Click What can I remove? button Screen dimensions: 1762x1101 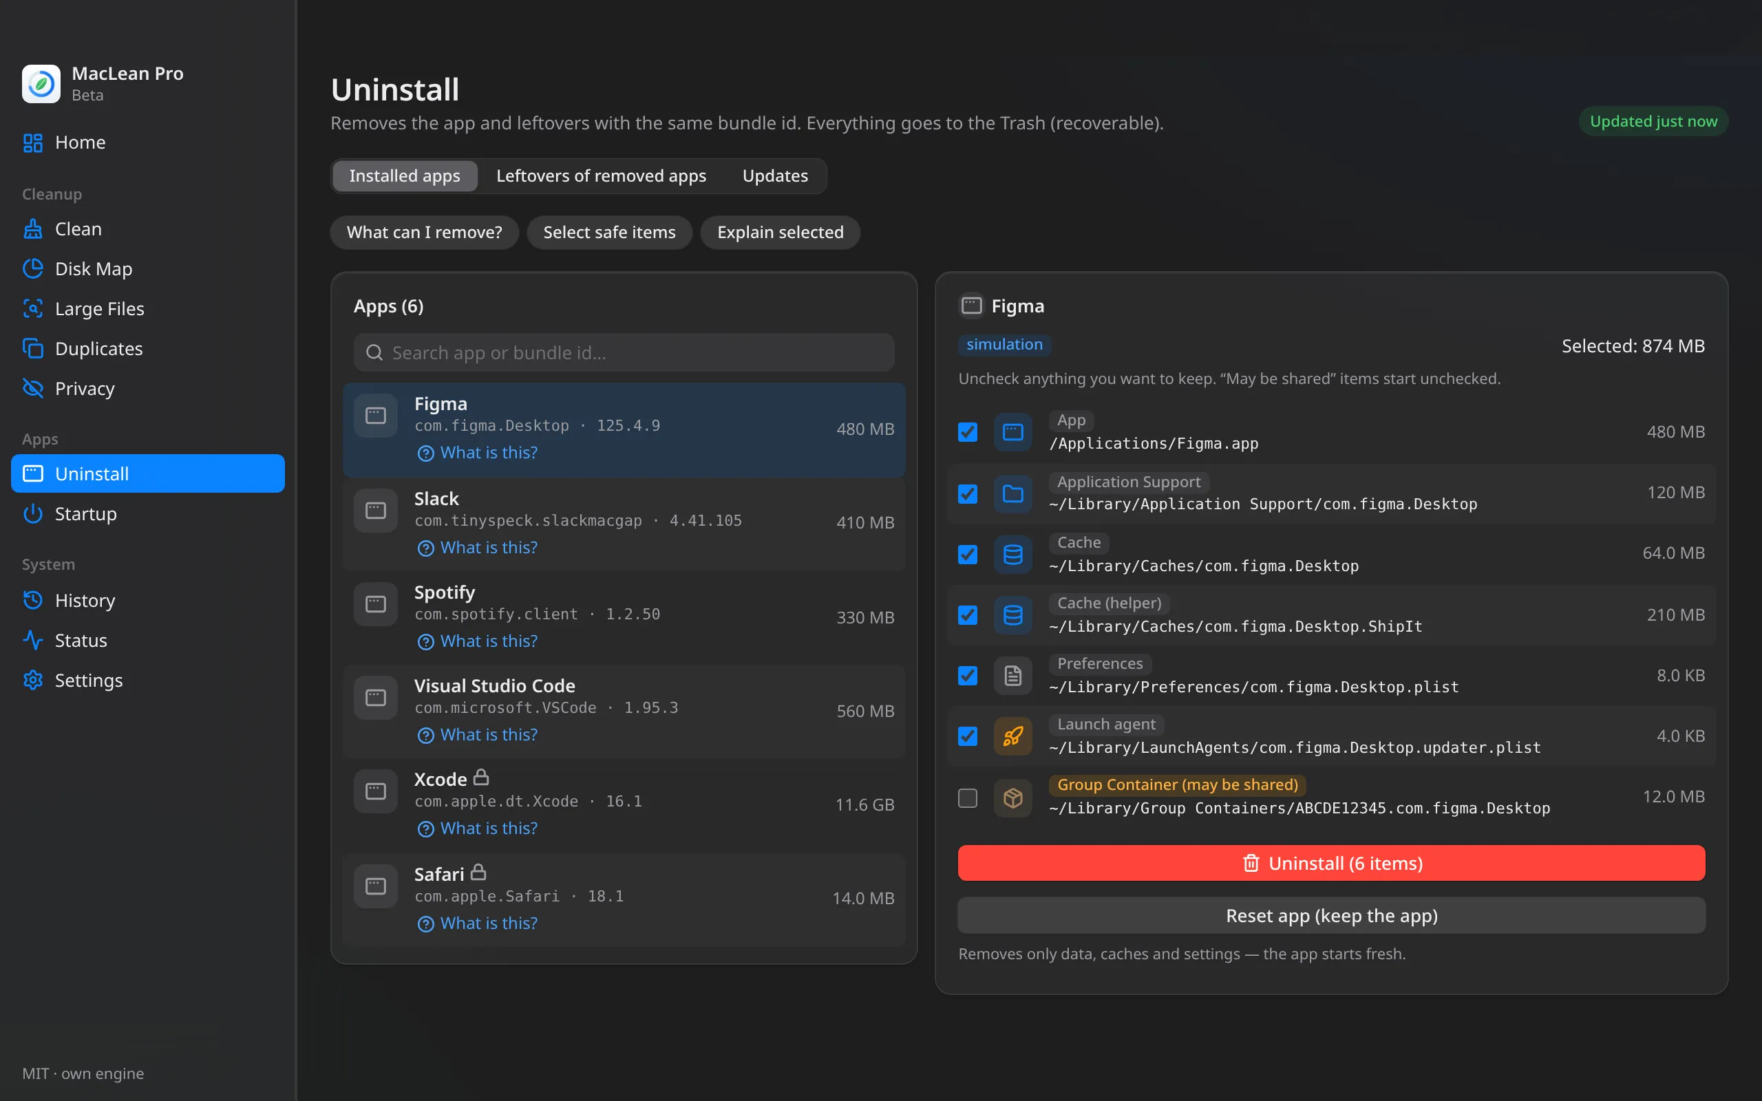point(425,233)
